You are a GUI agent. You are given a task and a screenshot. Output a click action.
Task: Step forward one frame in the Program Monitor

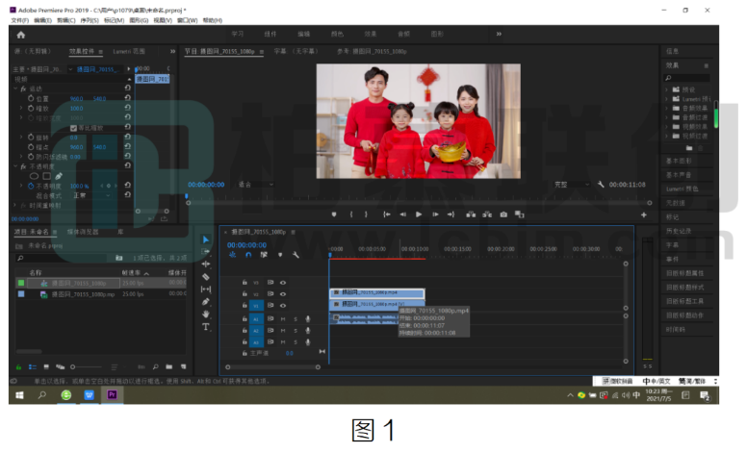coord(435,214)
